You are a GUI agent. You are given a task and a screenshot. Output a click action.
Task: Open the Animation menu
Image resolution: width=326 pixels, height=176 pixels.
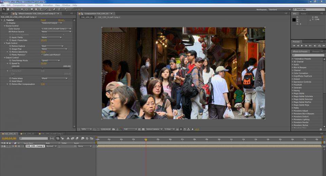[48, 5]
